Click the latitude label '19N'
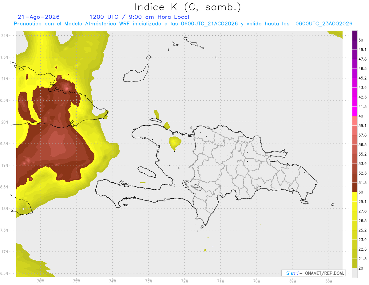The width and height of the screenshot is (369, 285). tap(5, 165)
